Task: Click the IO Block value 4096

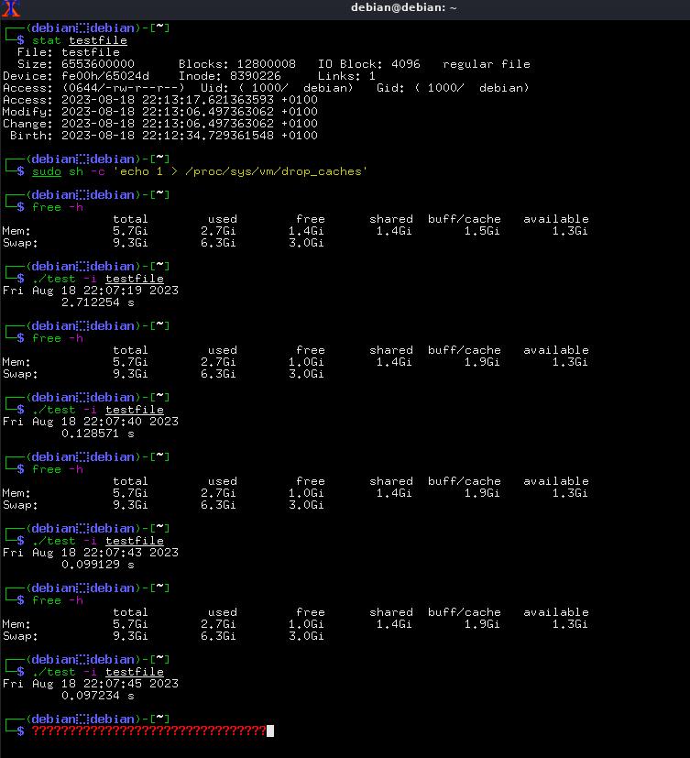Action: [405, 64]
